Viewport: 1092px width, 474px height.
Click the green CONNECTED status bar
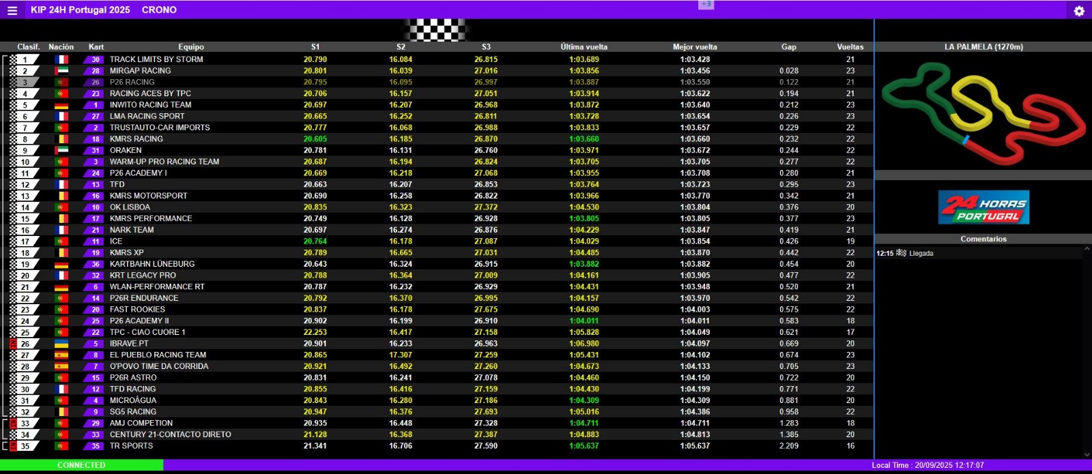(x=81, y=465)
